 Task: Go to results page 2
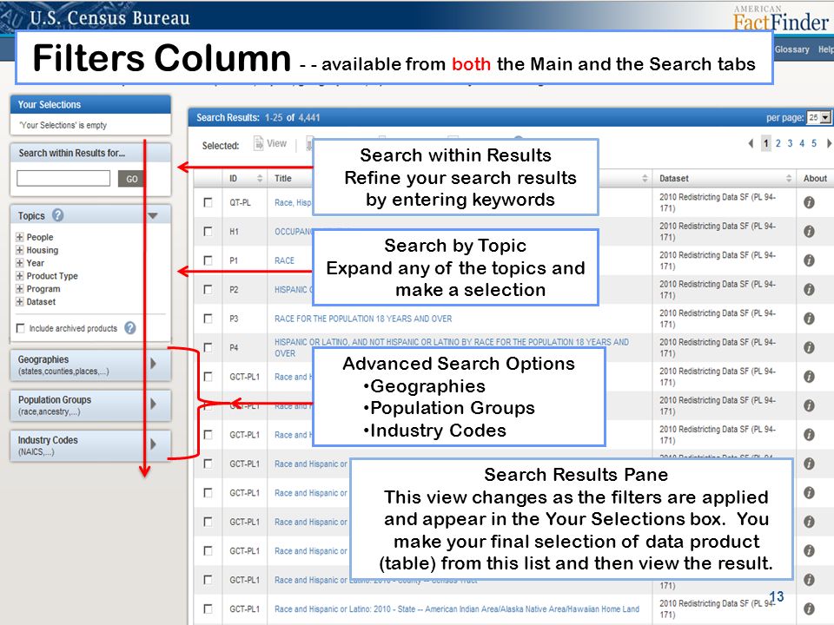(x=778, y=143)
